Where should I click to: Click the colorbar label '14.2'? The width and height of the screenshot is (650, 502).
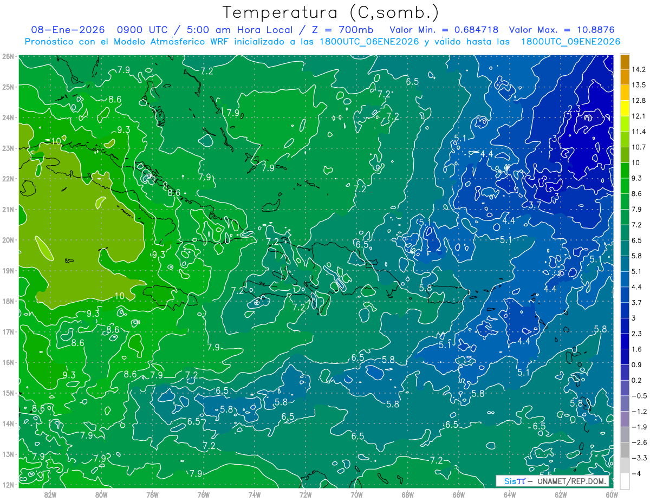coord(639,69)
